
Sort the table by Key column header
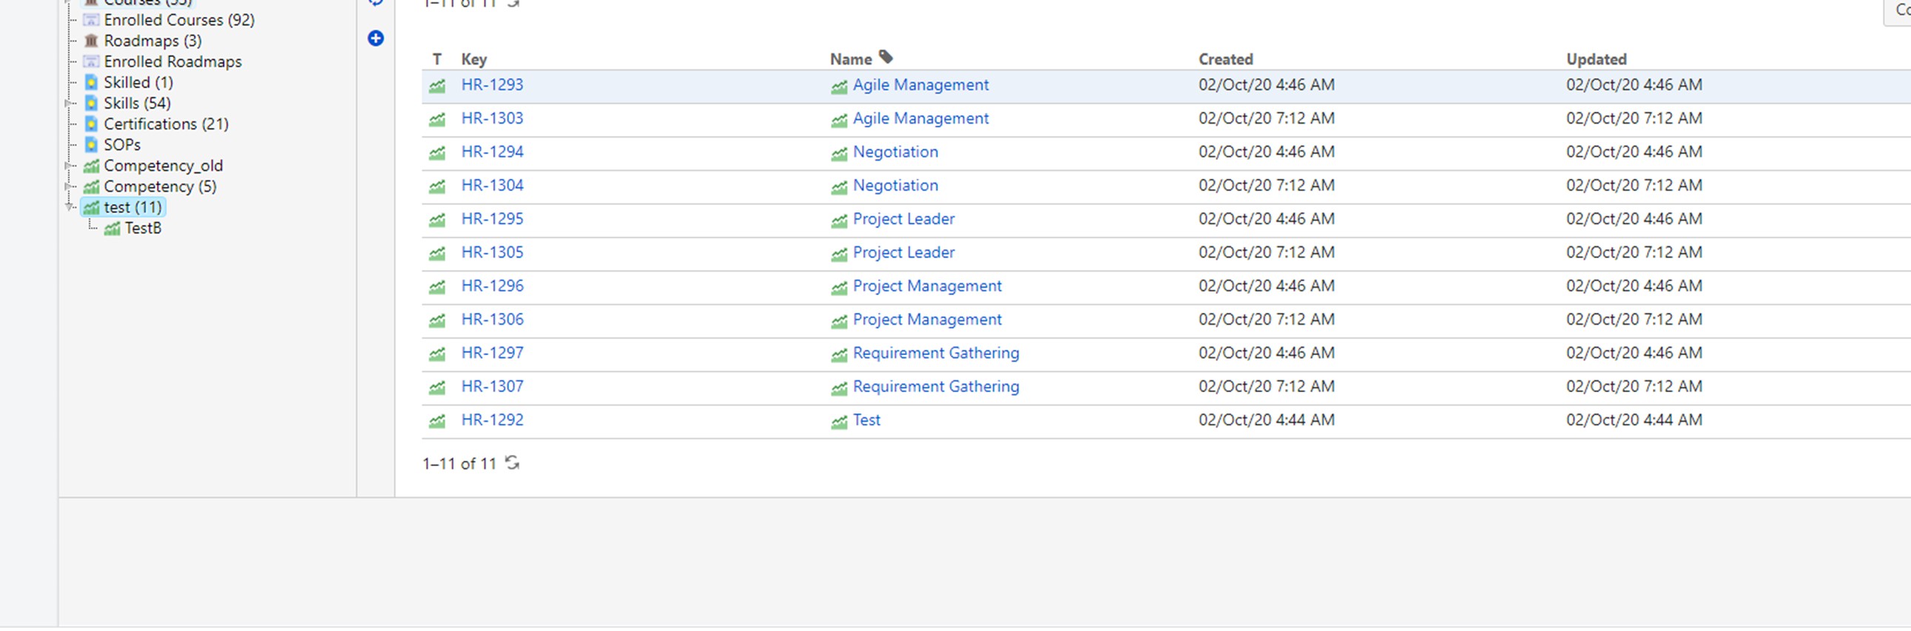(474, 59)
